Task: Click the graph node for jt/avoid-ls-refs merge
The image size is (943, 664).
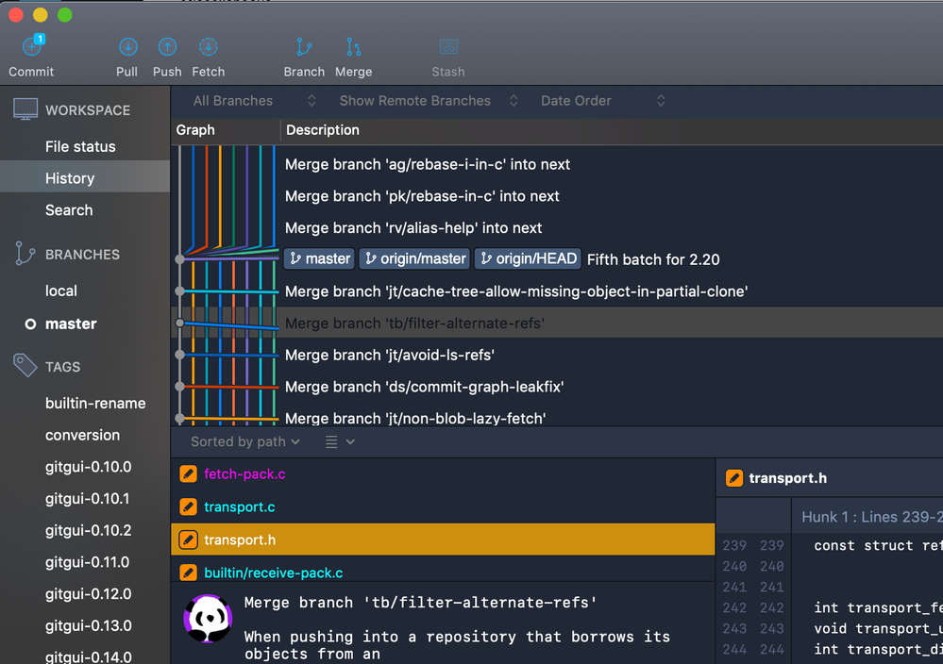Action: pos(179,355)
